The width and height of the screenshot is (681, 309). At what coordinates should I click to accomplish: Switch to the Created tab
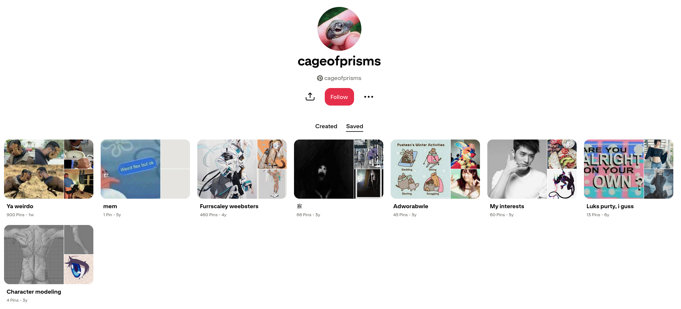[326, 126]
